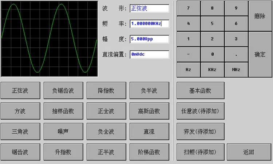Open 猝发(待添加) burst mode

pos(201,132)
